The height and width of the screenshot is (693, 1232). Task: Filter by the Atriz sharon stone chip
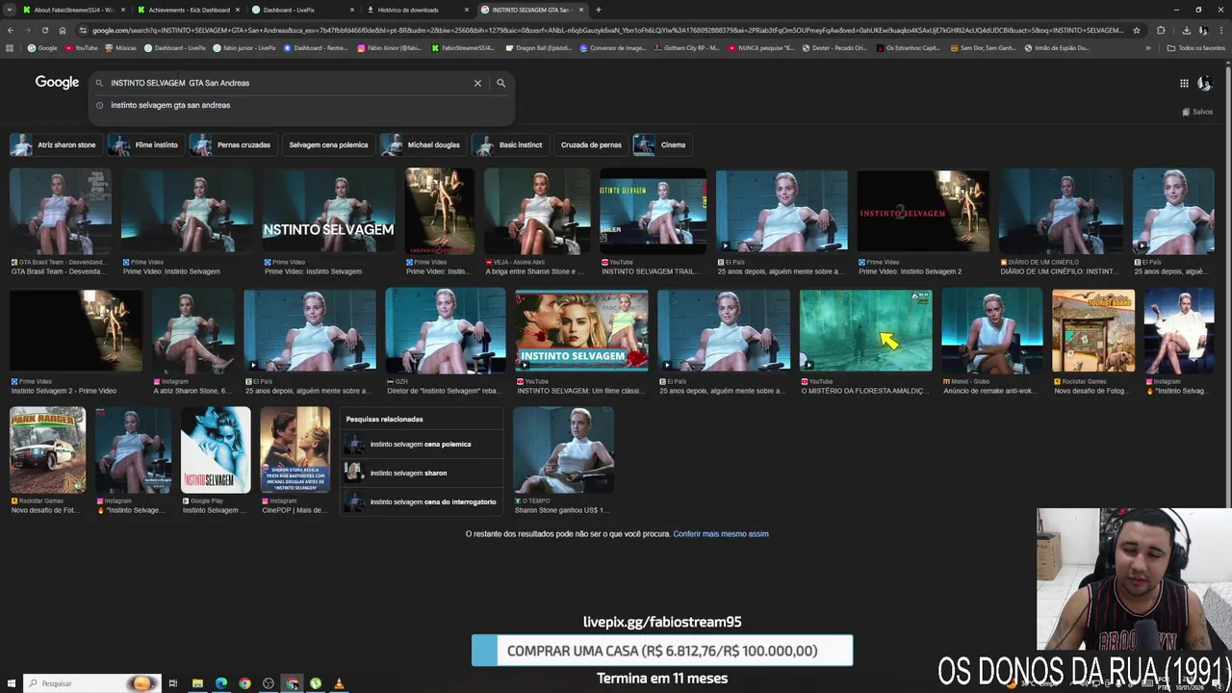coord(54,144)
